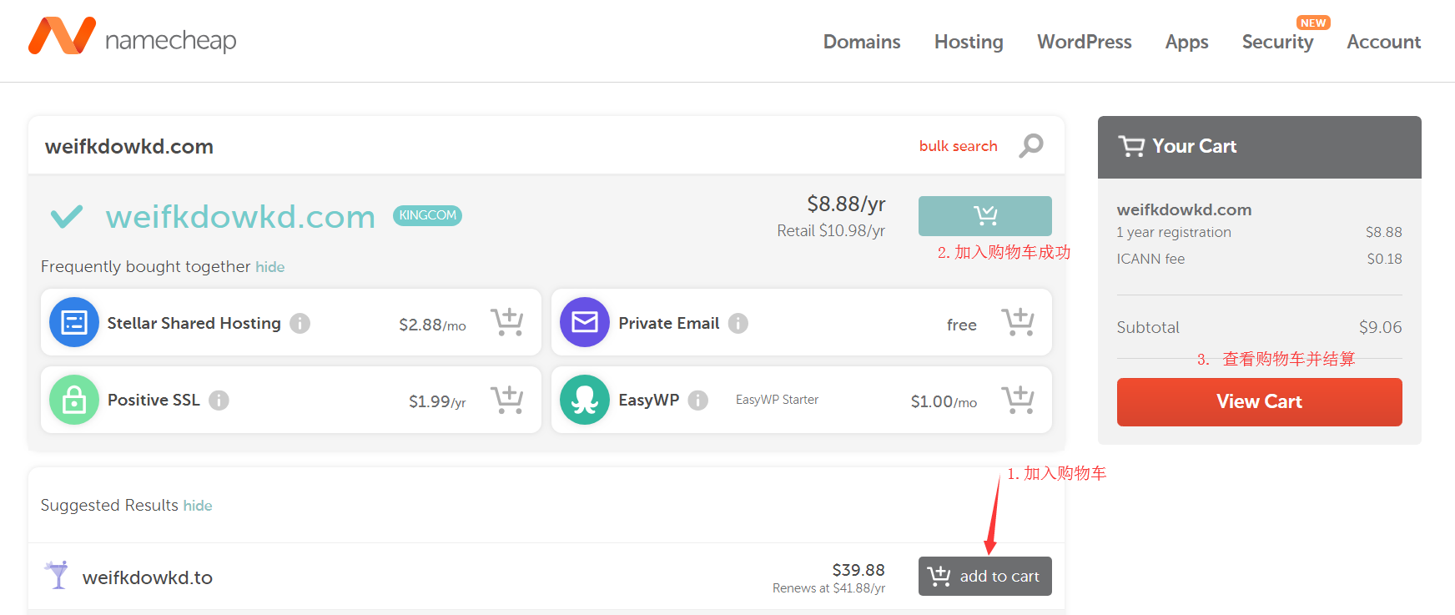Click the Namecheap logo
This screenshot has height=615, width=1455.
132,38
